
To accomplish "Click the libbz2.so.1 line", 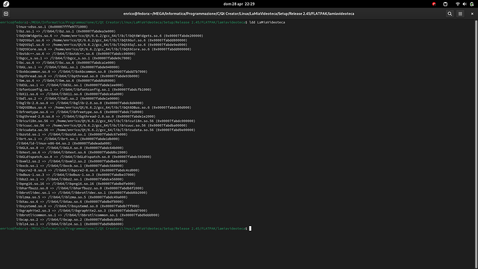I will click(x=70, y=180).
